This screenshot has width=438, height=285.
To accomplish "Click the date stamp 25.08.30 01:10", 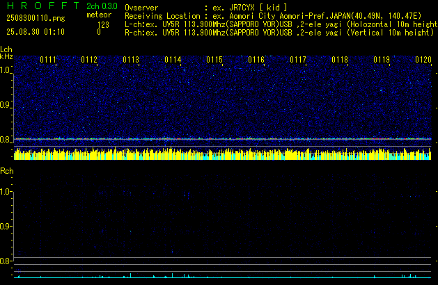I will (36, 32).
